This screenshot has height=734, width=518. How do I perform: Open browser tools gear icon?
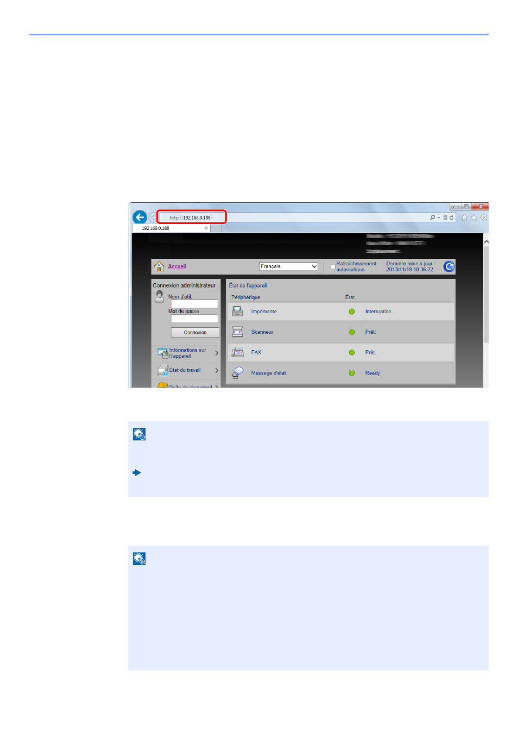[x=483, y=217]
